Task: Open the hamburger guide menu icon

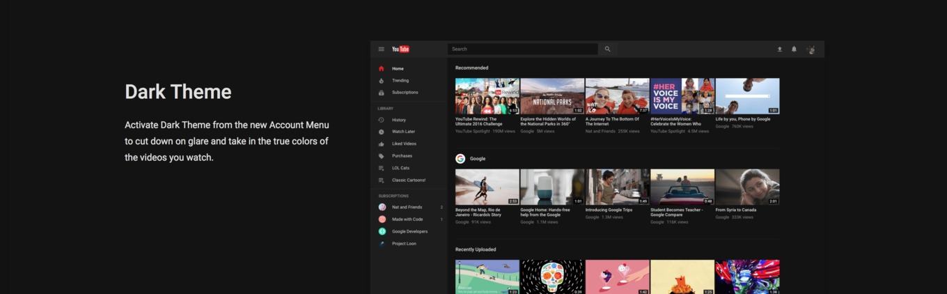Action: [x=382, y=49]
